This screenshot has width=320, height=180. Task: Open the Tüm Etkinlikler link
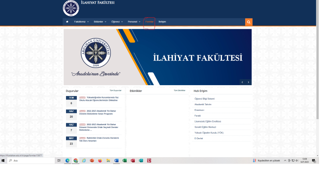(x=180, y=90)
